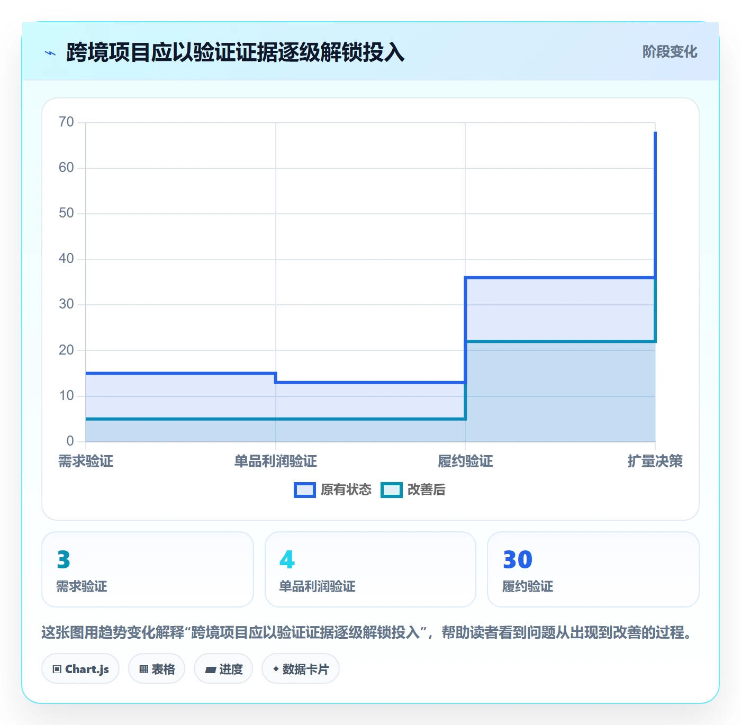
Task: Click the lightning bolt icon beside the title
Action: pos(50,53)
